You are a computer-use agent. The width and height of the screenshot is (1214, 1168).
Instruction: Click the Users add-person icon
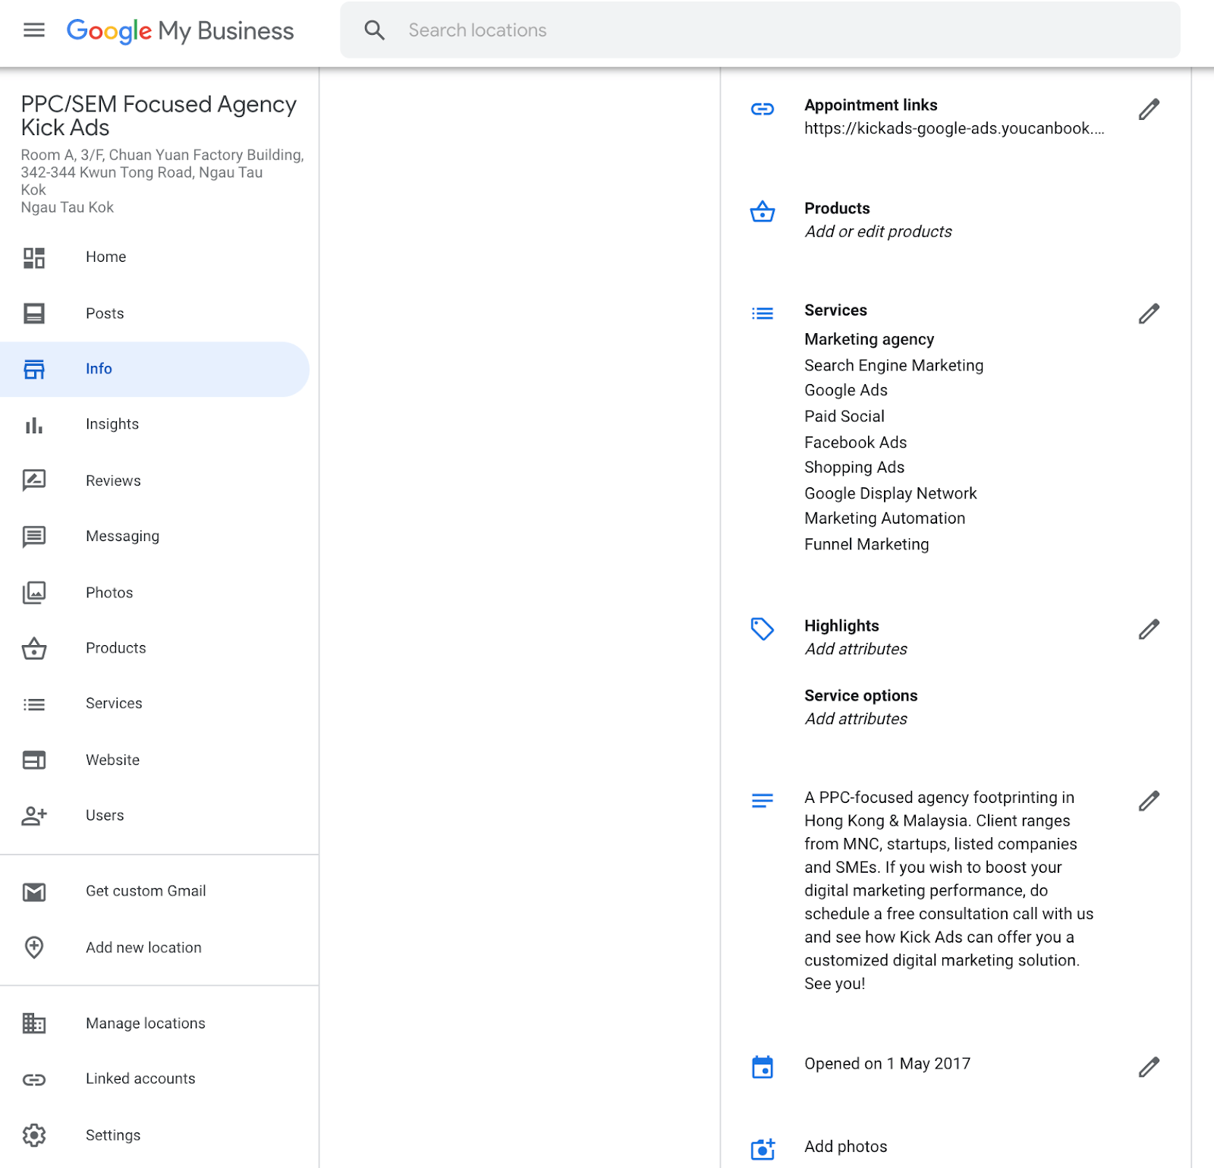pyautogui.click(x=34, y=816)
